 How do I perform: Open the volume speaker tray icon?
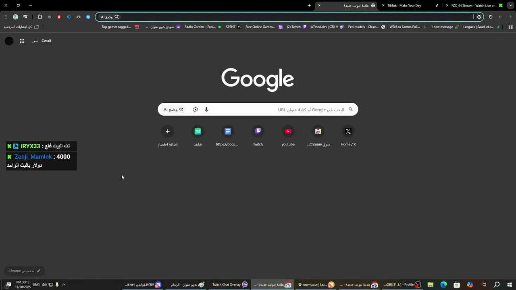click(44, 285)
